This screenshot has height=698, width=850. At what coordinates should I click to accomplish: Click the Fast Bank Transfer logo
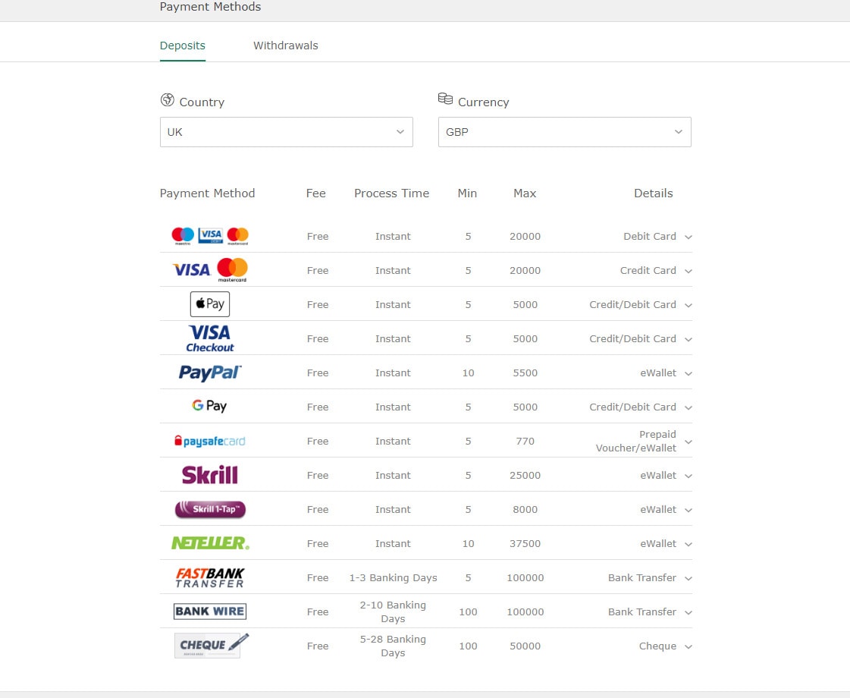click(210, 577)
